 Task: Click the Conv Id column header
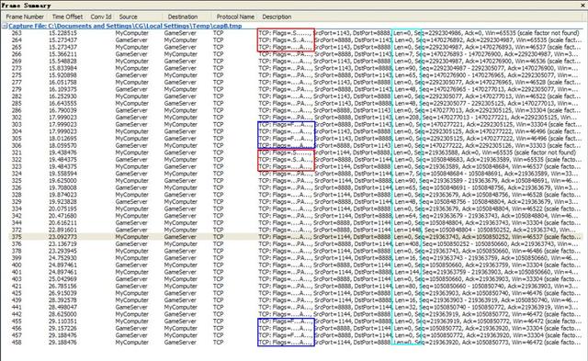click(101, 17)
